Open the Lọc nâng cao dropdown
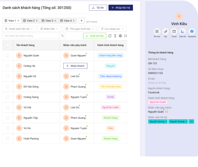 pos(112,29)
